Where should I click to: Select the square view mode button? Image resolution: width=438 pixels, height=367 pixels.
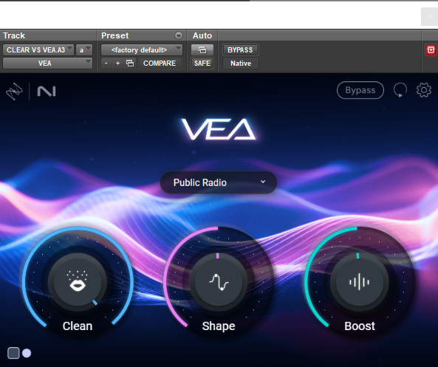(x=13, y=353)
